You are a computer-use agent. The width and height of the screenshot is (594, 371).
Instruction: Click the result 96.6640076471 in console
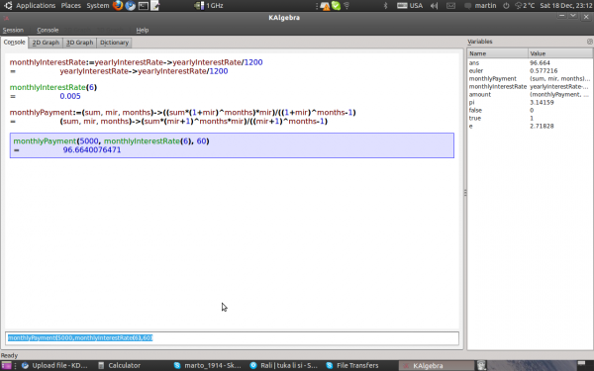pos(92,150)
